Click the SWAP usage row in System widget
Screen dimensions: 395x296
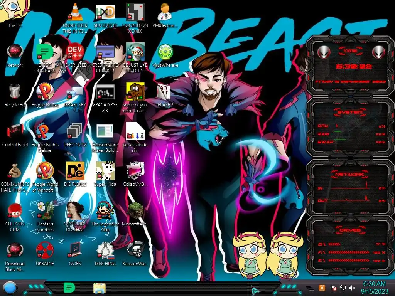351,142
